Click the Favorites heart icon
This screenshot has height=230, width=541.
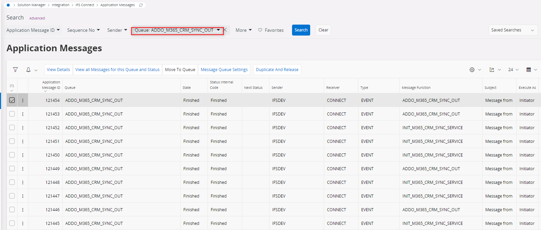tap(260, 30)
